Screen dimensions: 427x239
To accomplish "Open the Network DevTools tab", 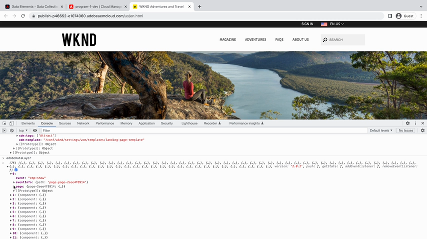I will click(83, 123).
